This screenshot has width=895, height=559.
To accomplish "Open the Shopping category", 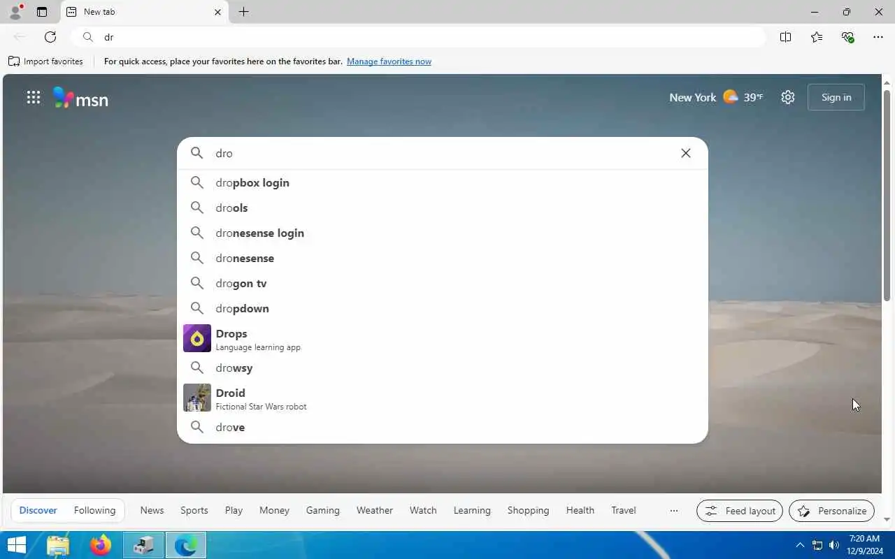I will pos(528,510).
